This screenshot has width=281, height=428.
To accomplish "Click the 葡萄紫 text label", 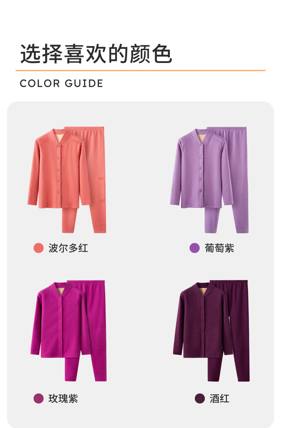I will pyautogui.click(x=219, y=248).
